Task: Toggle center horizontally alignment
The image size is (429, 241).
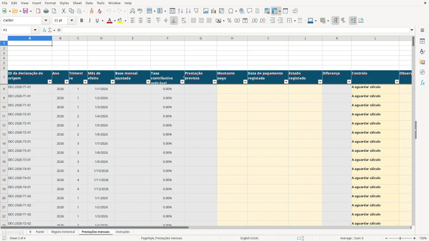Action: [140, 21]
